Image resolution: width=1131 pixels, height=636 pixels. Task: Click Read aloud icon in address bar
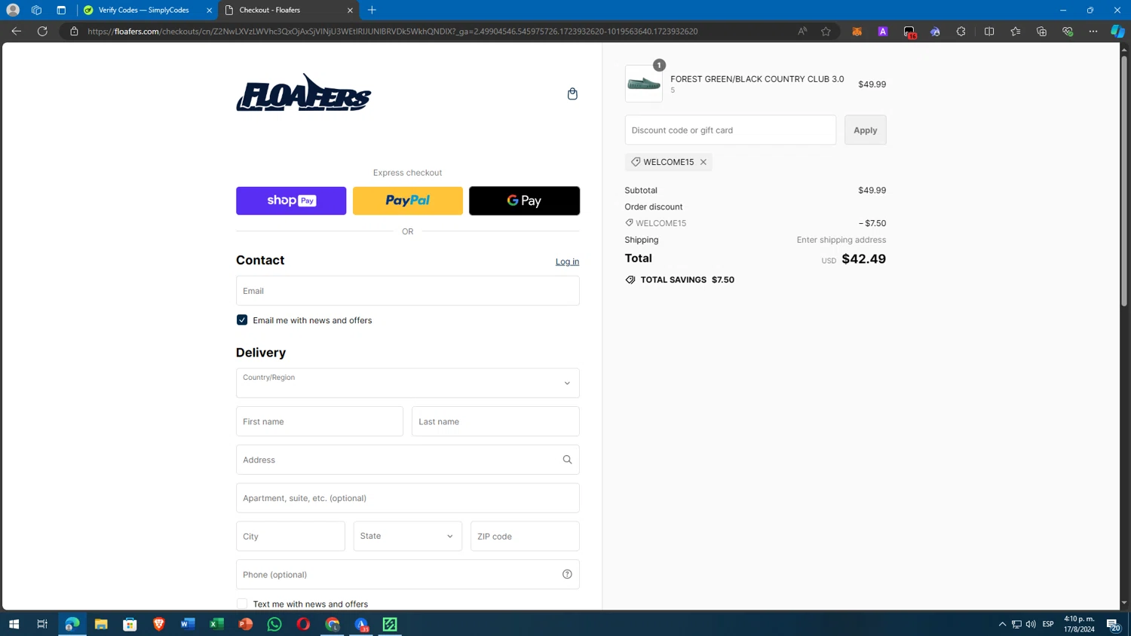coord(802,32)
